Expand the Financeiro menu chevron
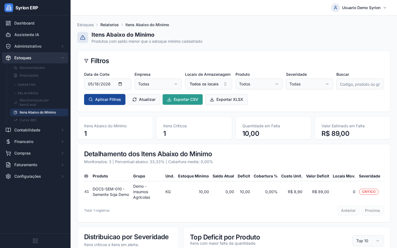Screen dimensions: 397x248 [x=63, y=142]
